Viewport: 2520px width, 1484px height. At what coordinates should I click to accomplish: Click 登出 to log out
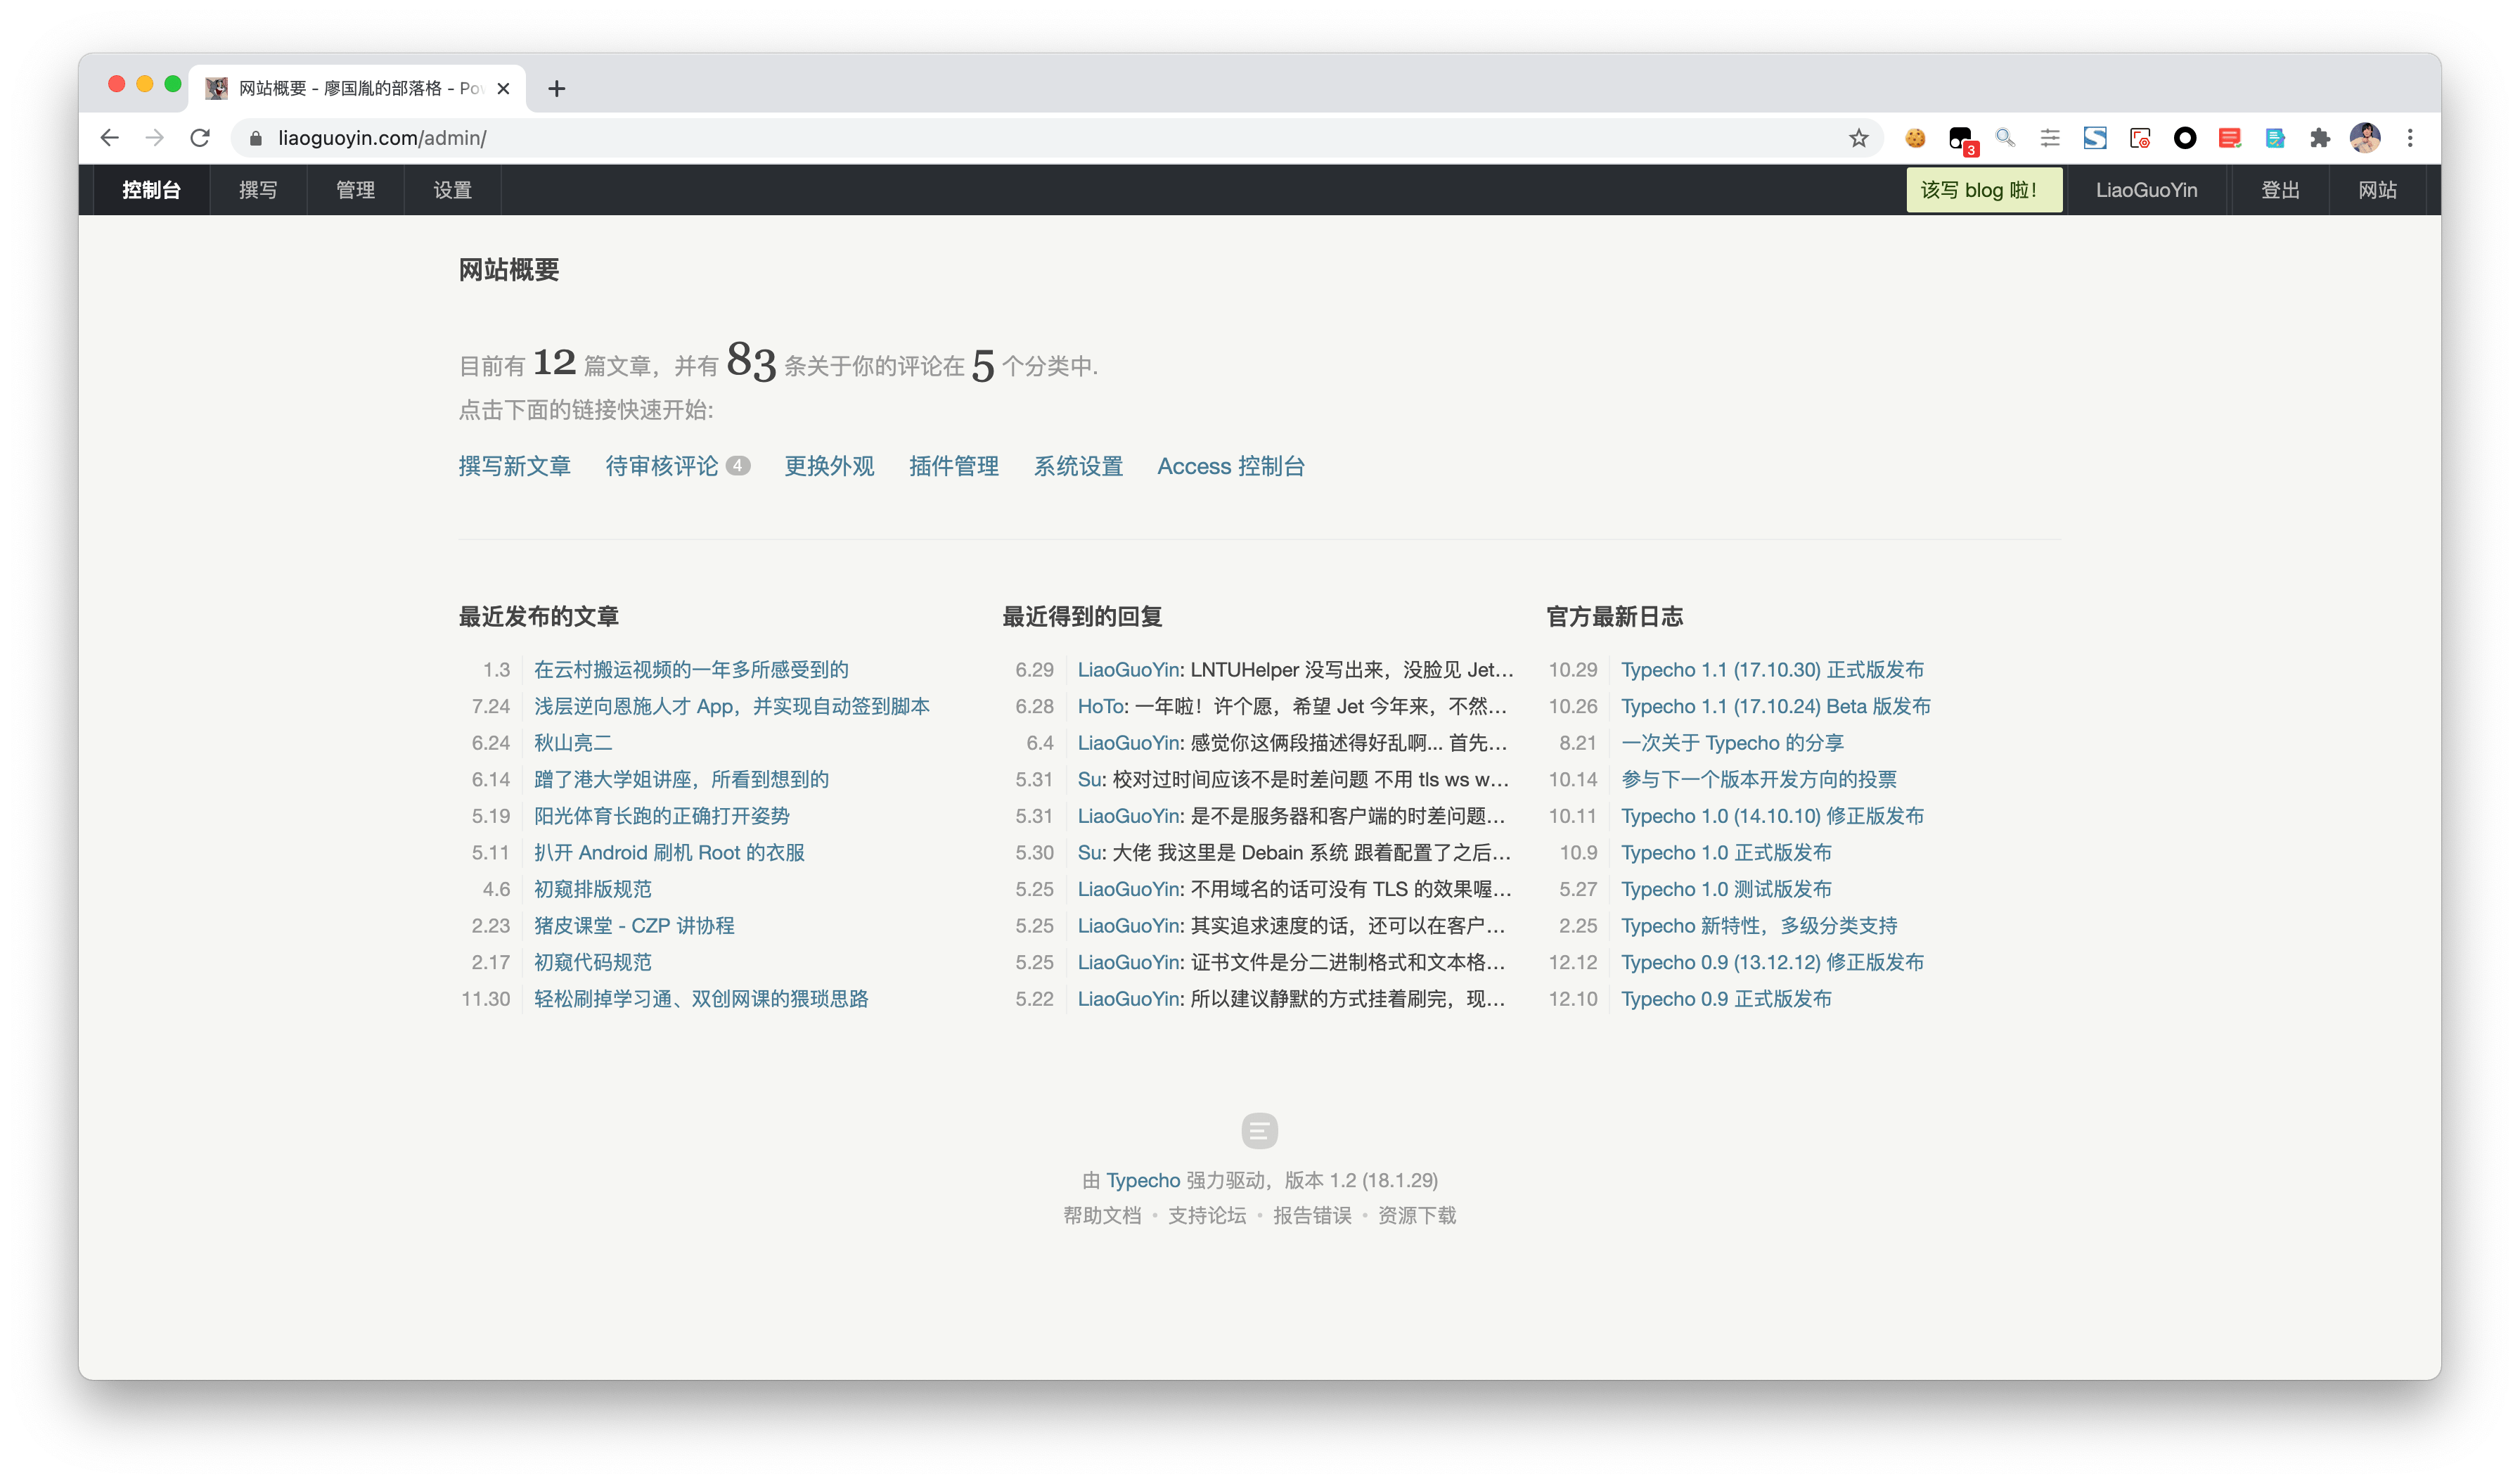pos(2280,190)
